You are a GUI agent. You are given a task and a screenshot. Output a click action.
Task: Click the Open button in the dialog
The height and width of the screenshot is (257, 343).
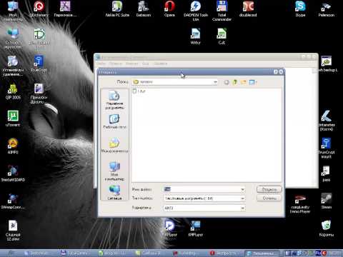[x=269, y=189]
